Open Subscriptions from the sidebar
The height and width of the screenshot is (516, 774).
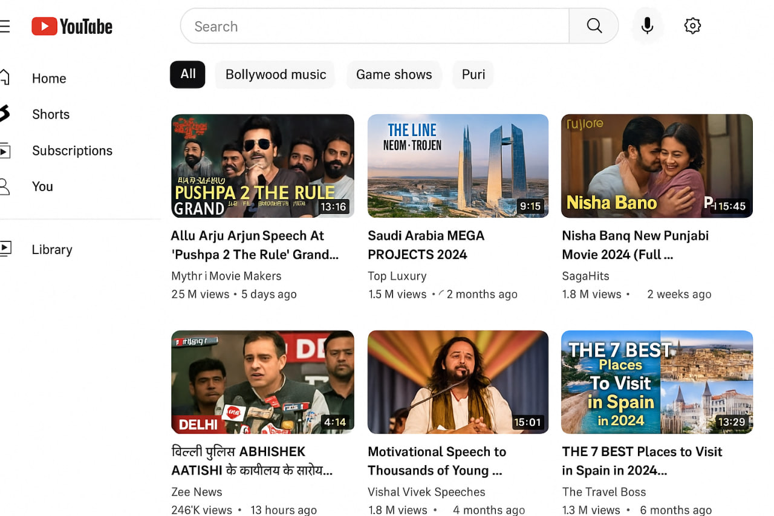click(72, 151)
